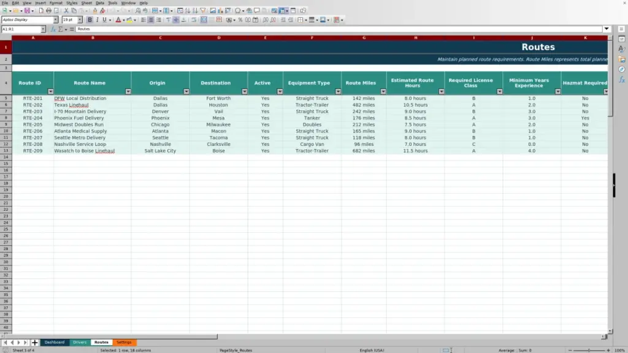Open the Destination filter dropdown
Screen dimensions: 628x353
245,92
